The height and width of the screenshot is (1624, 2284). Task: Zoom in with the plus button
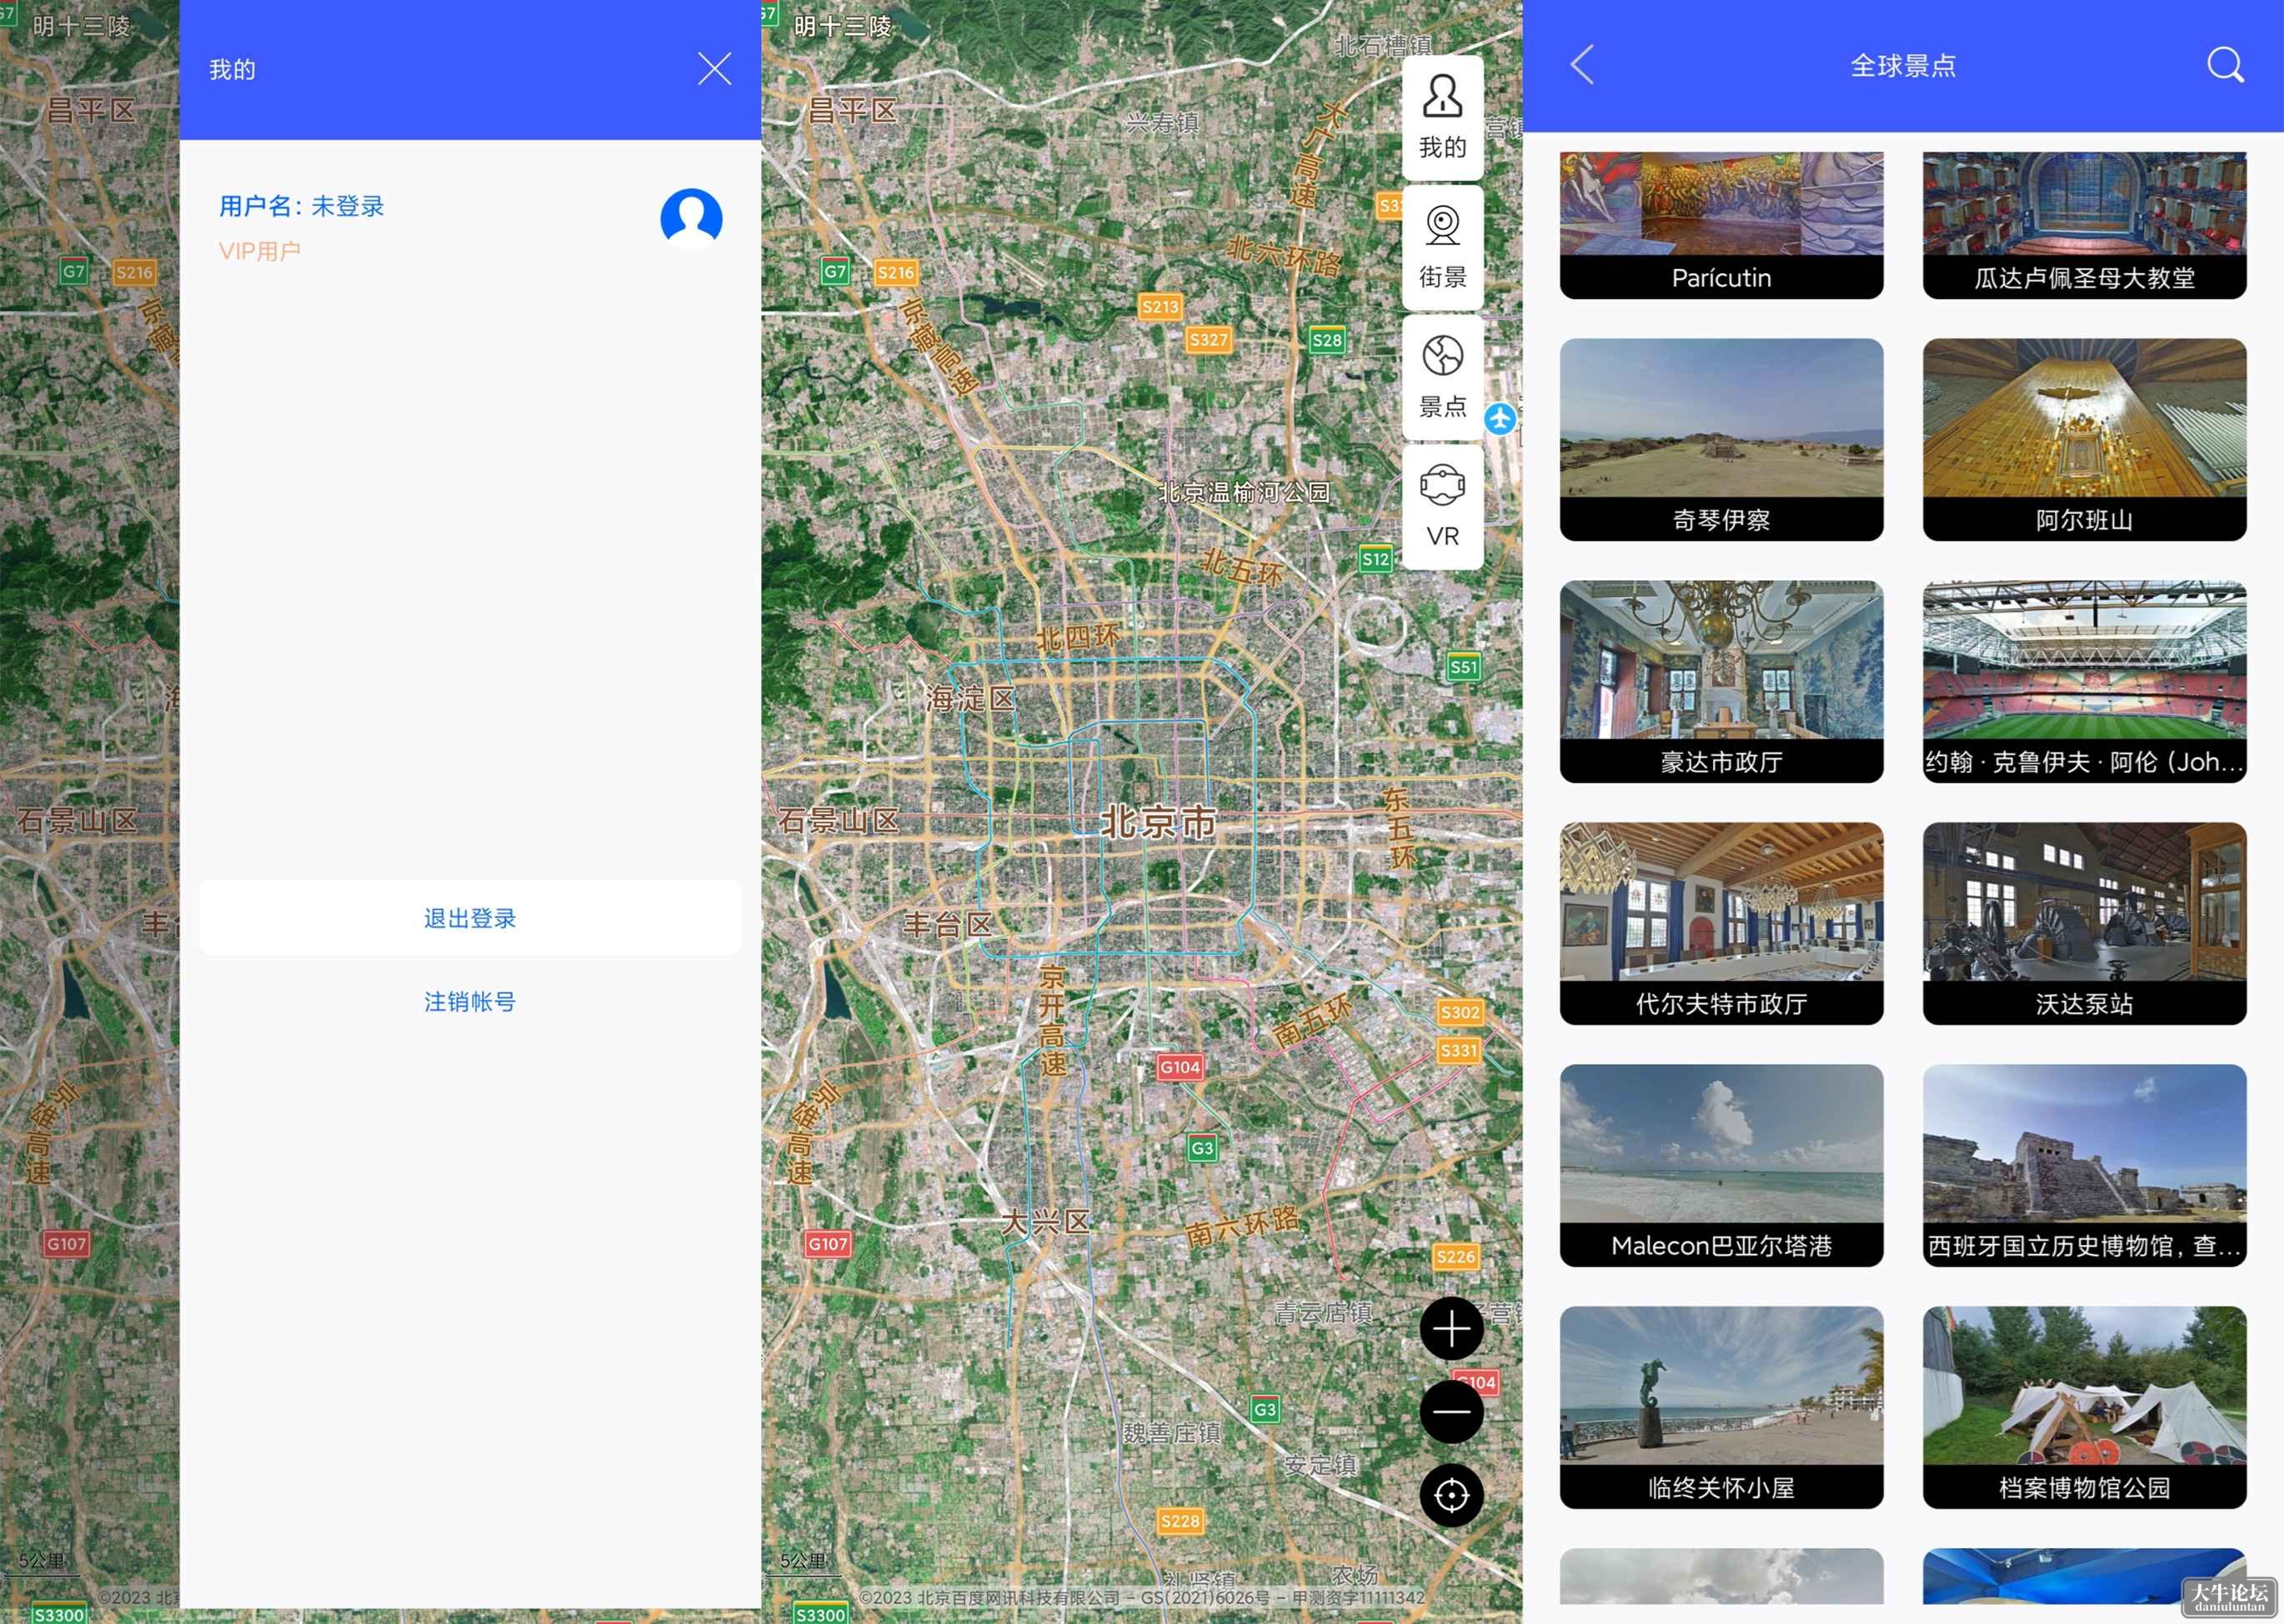pos(1451,1329)
